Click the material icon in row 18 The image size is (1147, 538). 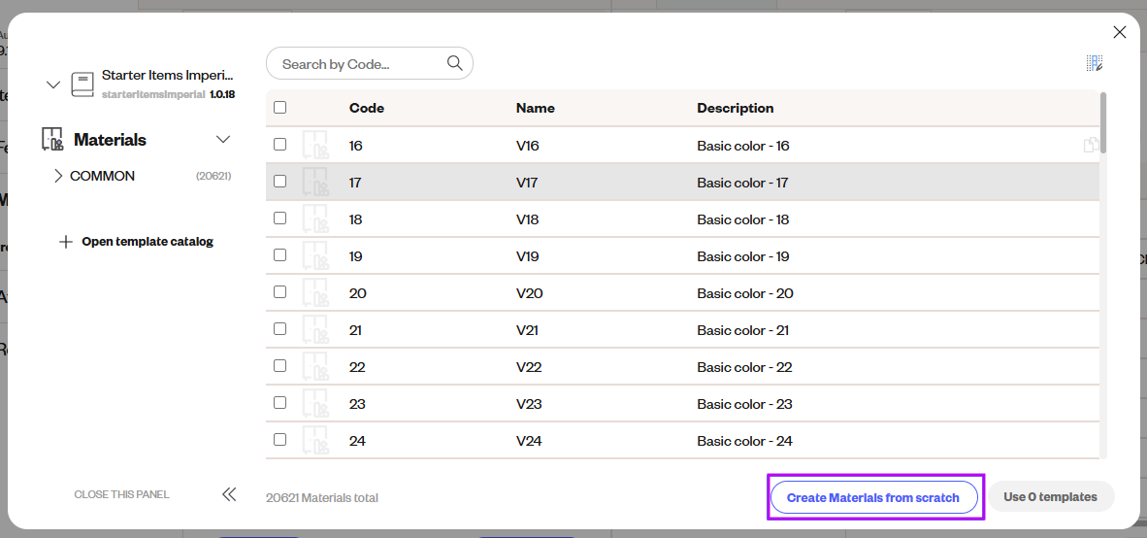coord(315,219)
